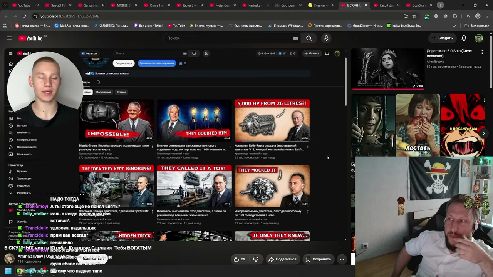
Task: Open the Allen Brooke channel name
Action: coord(435,62)
